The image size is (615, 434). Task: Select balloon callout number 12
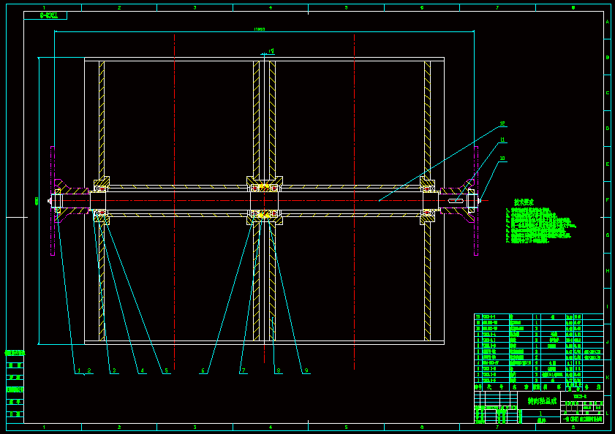coord(502,123)
